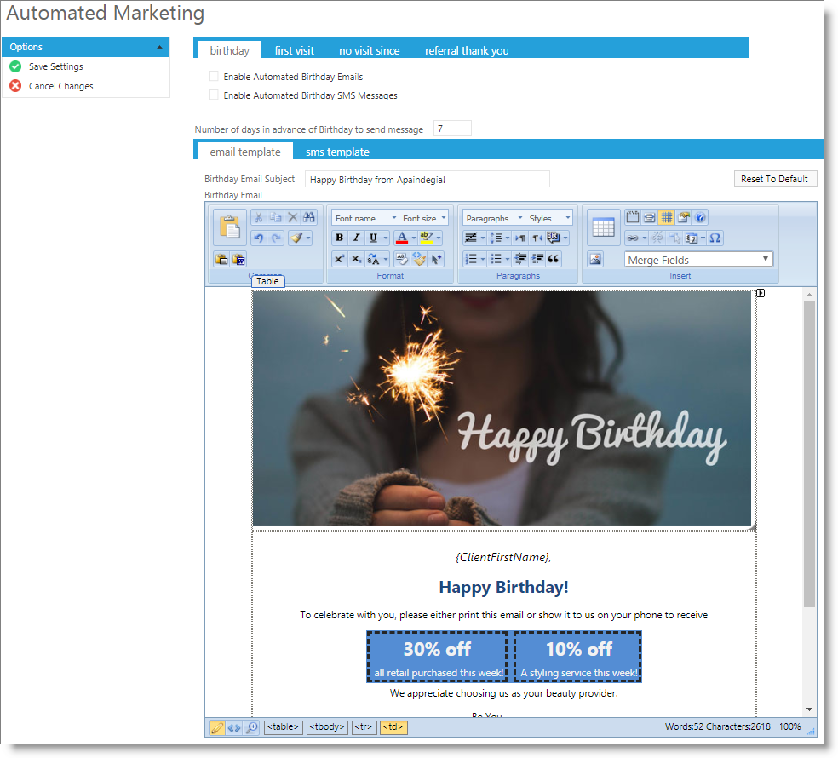The width and height of the screenshot is (838, 758).
Task: Open the Font size dropdown
Action: pos(424,218)
